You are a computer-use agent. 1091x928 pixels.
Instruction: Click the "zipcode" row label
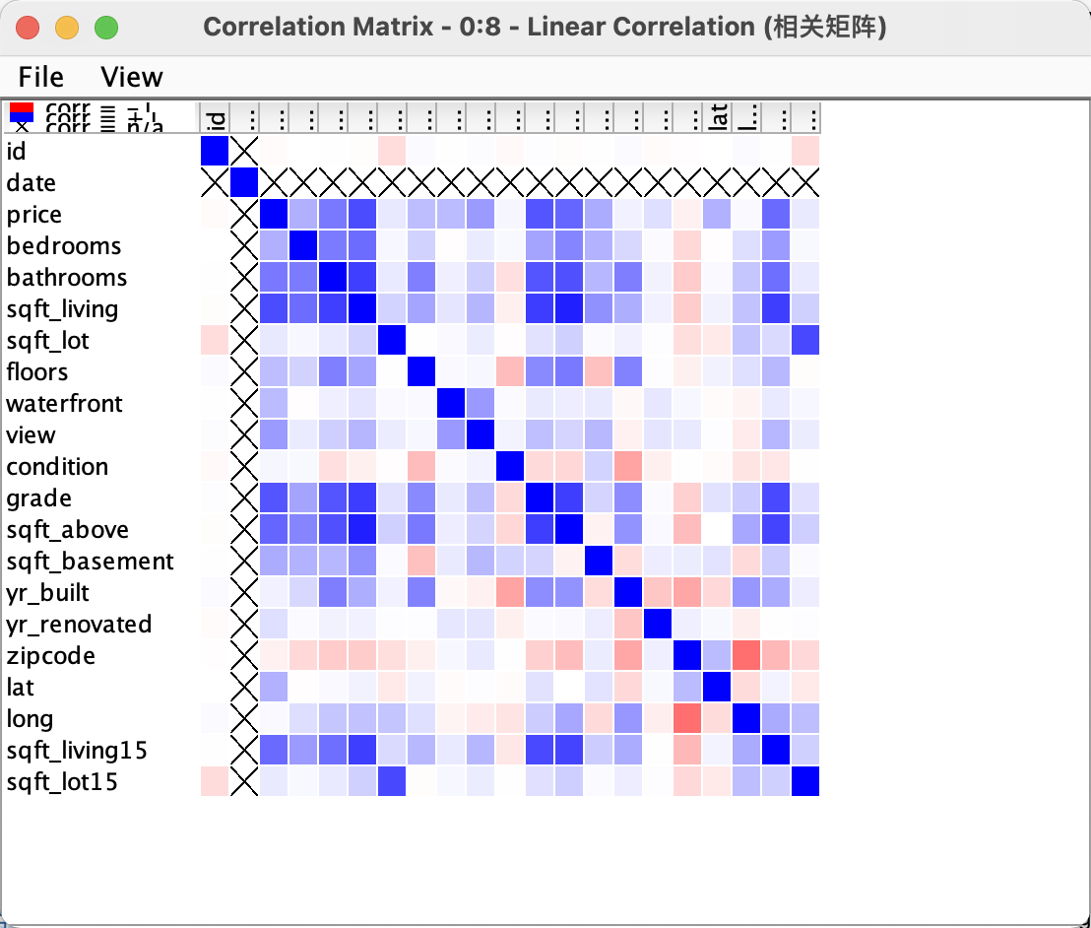[51, 656]
